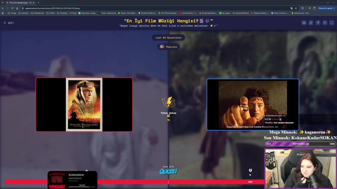Vote for the Lawrence of Arabia poster
337x189 pixels.
(x=84, y=104)
